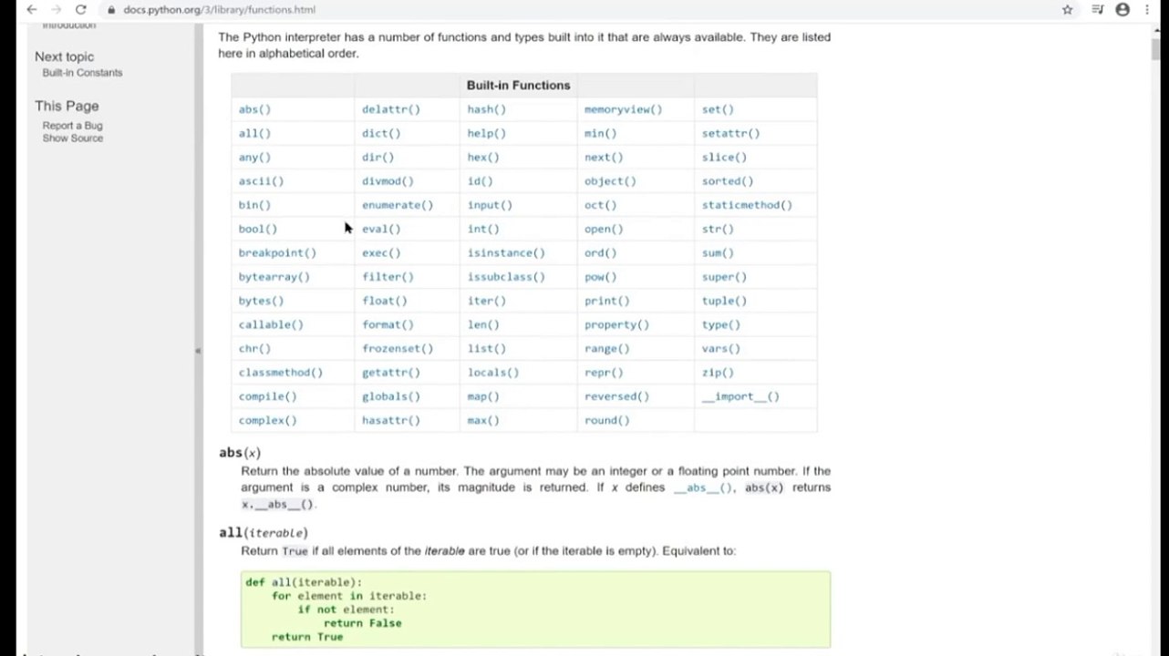Click Show Source link
1169x656 pixels.
click(x=72, y=138)
